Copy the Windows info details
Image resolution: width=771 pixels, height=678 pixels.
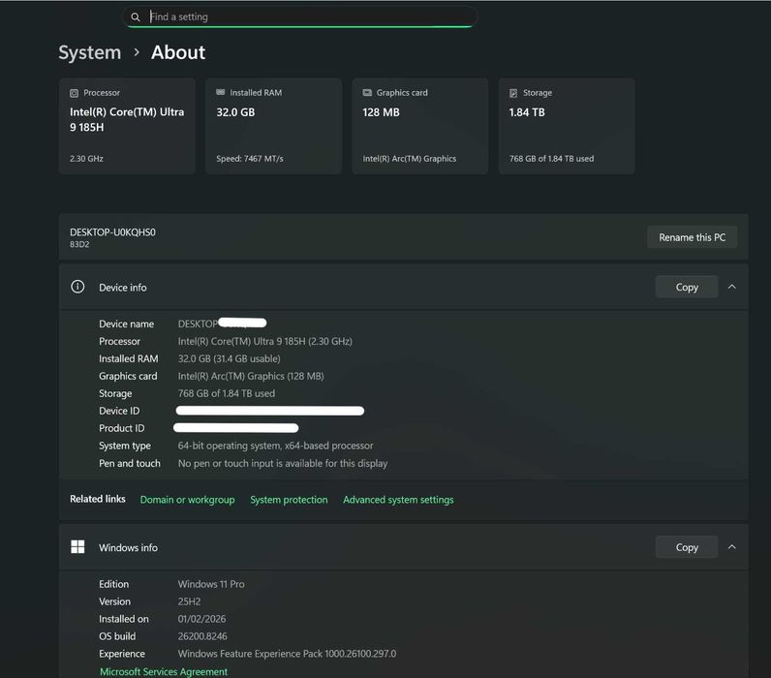[687, 547]
